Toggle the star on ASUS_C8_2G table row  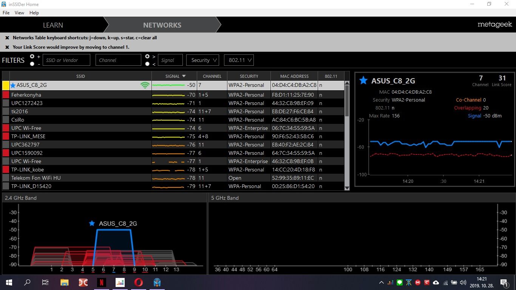coord(13,85)
